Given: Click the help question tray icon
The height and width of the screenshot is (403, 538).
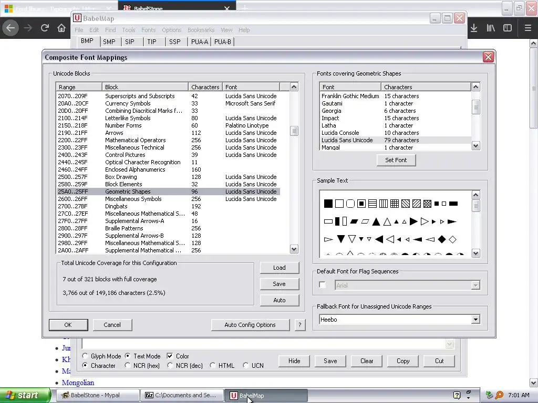Looking at the screenshot, I should [x=457, y=395].
